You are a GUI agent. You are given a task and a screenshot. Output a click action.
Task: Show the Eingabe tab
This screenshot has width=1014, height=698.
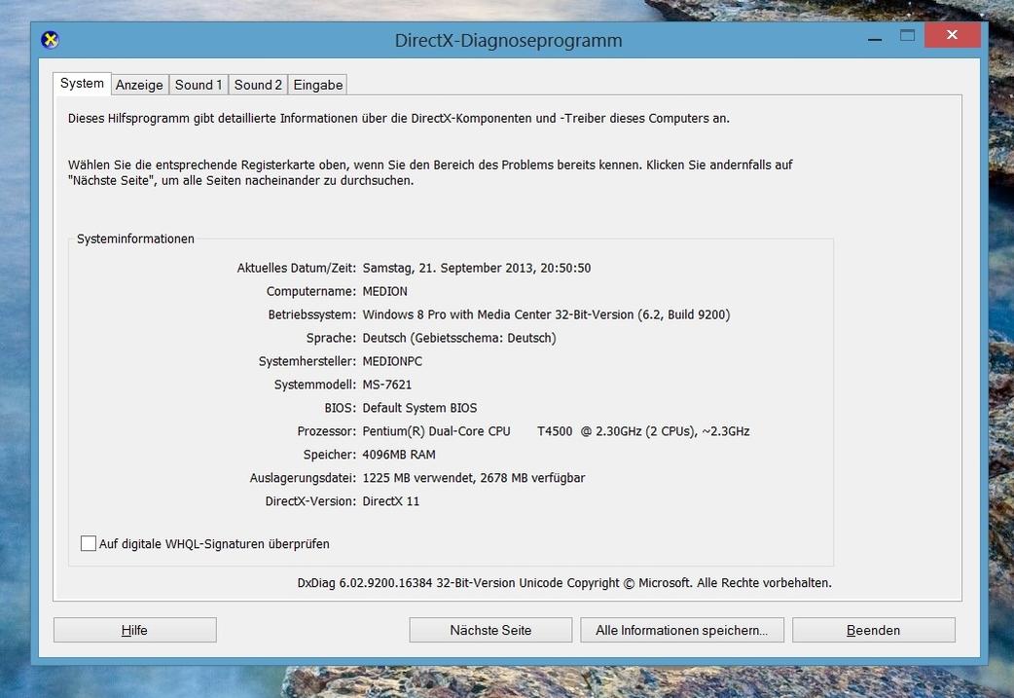coord(318,85)
